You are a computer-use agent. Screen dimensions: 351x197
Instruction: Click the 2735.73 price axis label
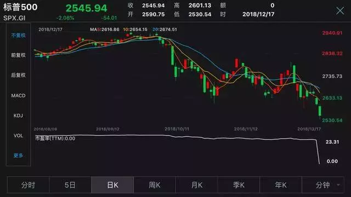[x=332, y=77]
